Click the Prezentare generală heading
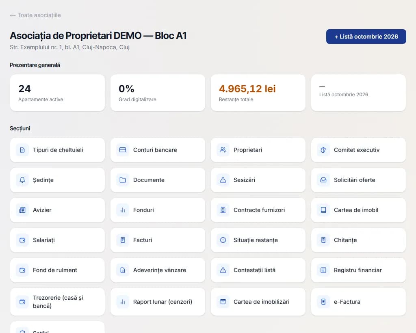 (x=35, y=65)
